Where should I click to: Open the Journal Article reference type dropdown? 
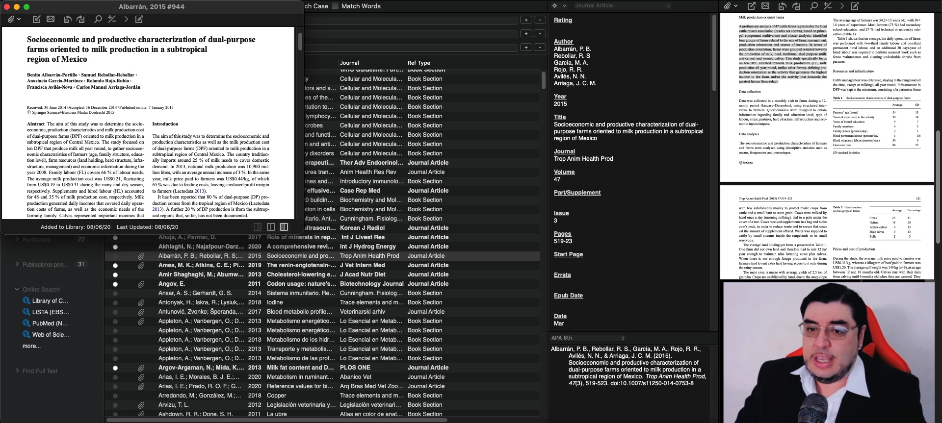pos(622,5)
